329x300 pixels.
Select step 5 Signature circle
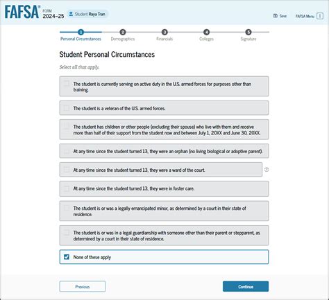[x=248, y=32]
